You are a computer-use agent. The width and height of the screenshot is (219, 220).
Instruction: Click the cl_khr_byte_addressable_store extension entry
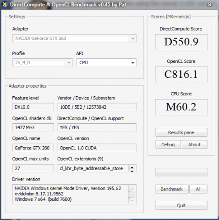pyautogui.click(x=91, y=168)
